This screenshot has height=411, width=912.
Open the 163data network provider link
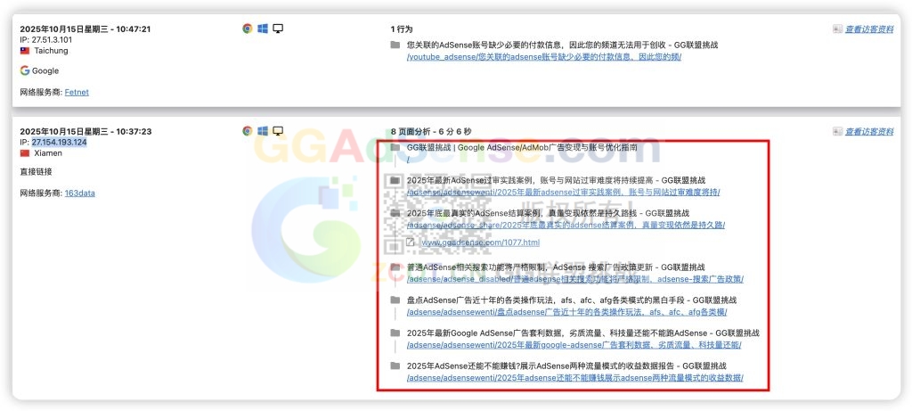(79, 193)
